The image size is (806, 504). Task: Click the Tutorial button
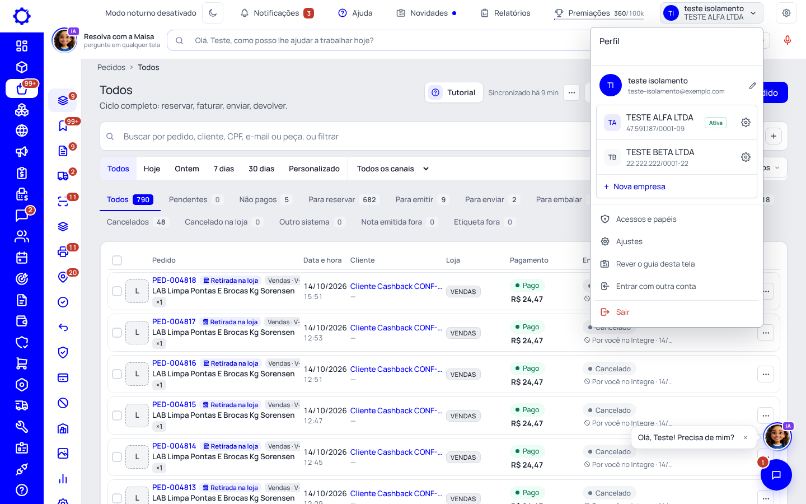click(453, 92)
